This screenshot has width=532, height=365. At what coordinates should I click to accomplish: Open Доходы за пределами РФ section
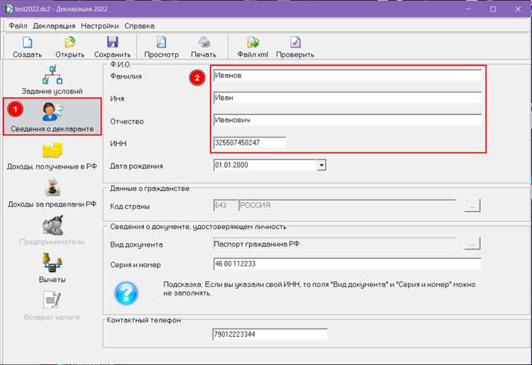(x=52, y=193)
